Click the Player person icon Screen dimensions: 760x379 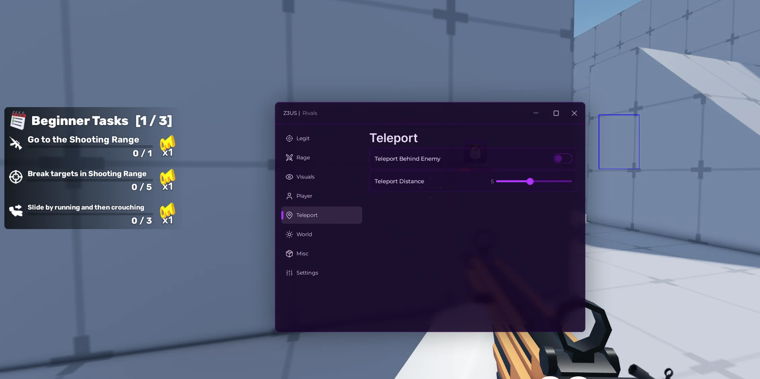point(289,196)
